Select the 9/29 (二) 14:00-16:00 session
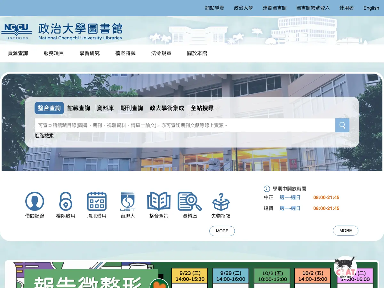 (x=231, y=276)
